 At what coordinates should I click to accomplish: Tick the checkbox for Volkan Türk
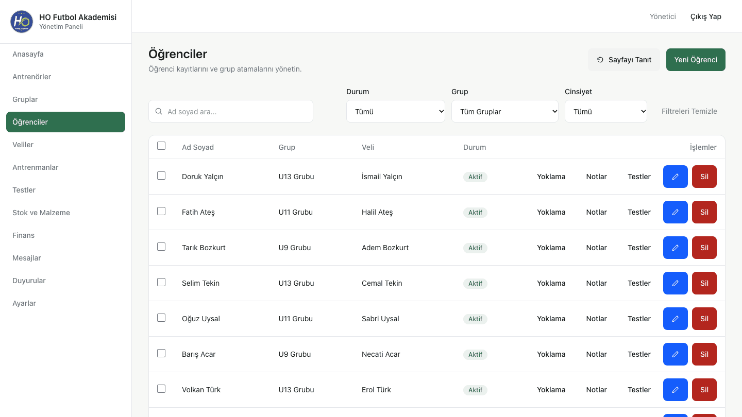(x=161, y=389)
